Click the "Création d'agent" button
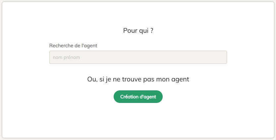The width and height of the screenshot is (276, 140). tap(138, 97)
